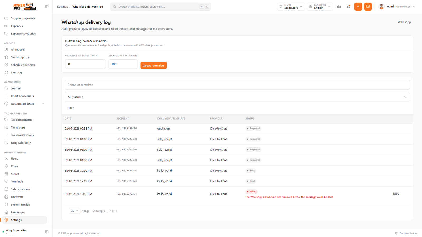
Task: Change the 30 per page selector
Action: click(74, 211)
